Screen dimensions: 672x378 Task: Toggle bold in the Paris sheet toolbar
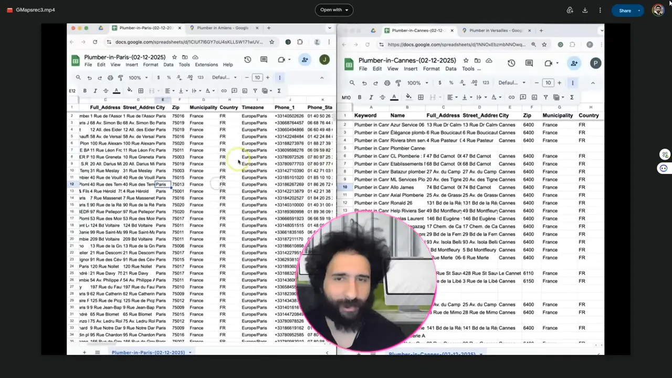[85, 91]
